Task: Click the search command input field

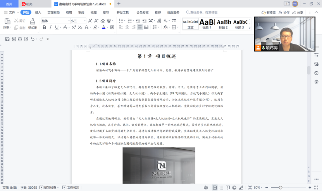Action: [202, 12]
